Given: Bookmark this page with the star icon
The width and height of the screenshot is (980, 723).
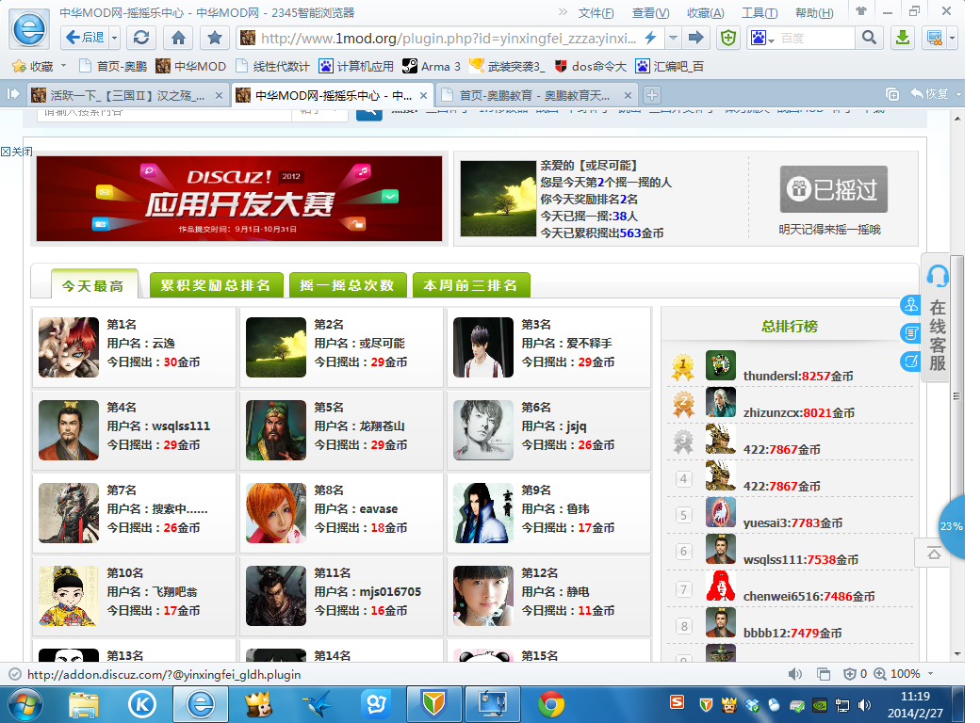Looking at the screenshot, I should point(215,38).
